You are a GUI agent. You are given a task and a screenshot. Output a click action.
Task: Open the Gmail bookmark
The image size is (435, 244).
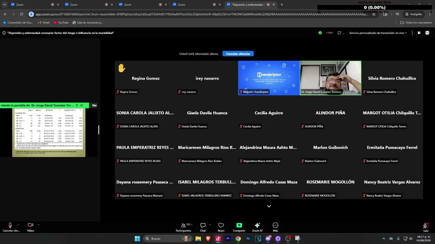pos(43,23)
